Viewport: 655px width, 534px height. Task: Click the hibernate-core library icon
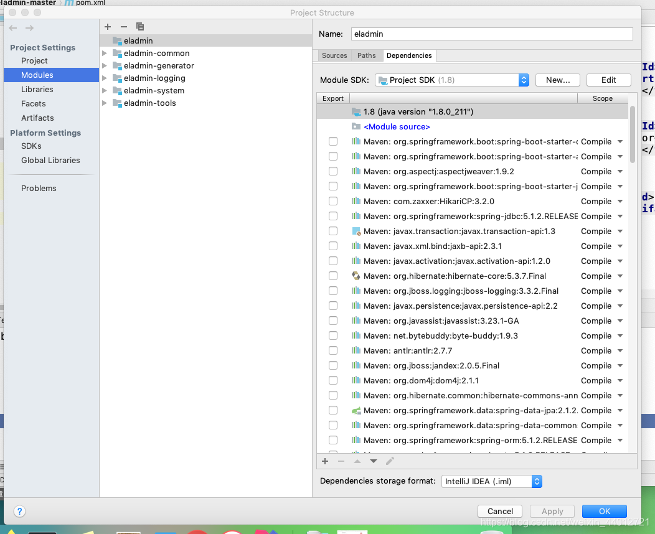356,276
